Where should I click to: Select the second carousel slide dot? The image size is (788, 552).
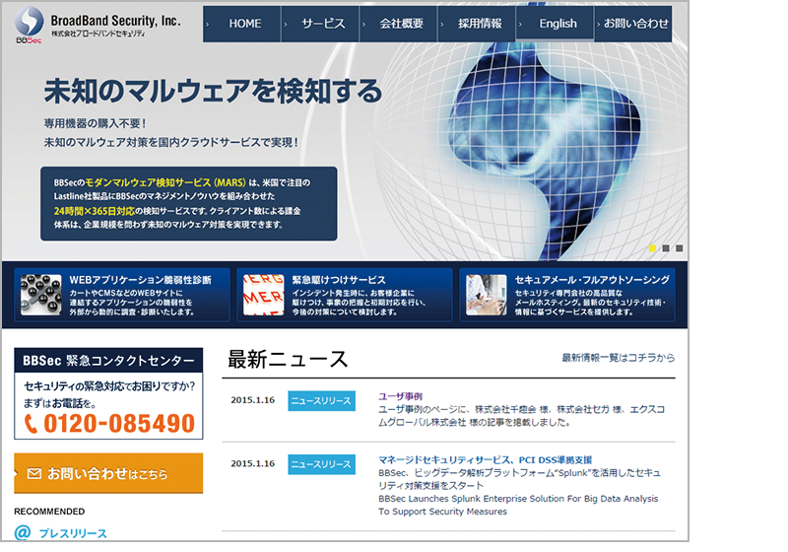pyautogui.click(x=666, y=248)
